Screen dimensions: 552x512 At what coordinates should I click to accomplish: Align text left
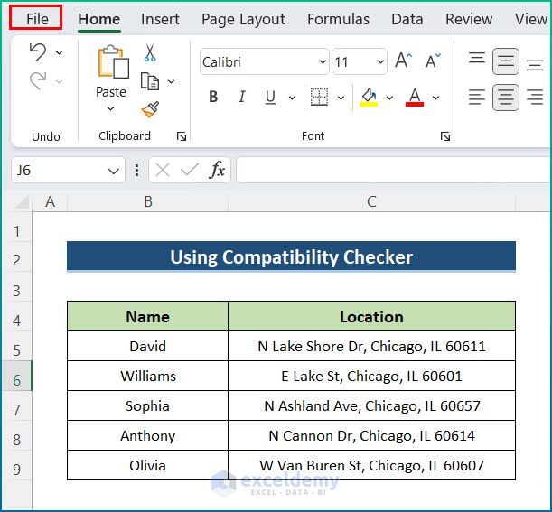point(477,98)
